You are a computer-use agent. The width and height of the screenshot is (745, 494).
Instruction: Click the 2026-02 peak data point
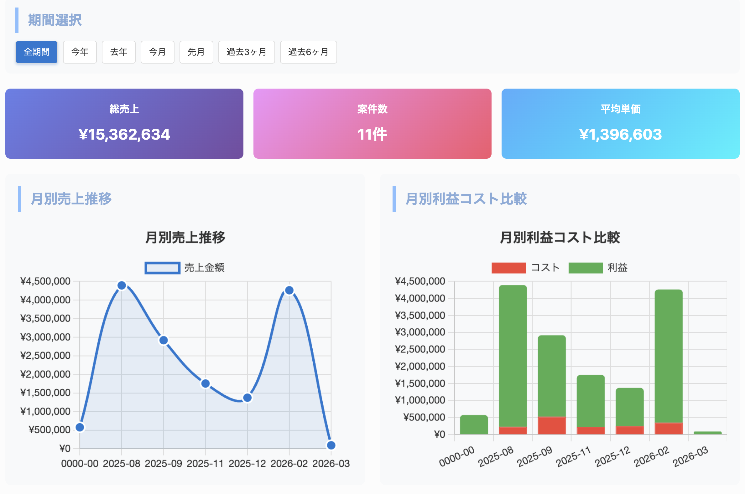click(x=289, y=290)
